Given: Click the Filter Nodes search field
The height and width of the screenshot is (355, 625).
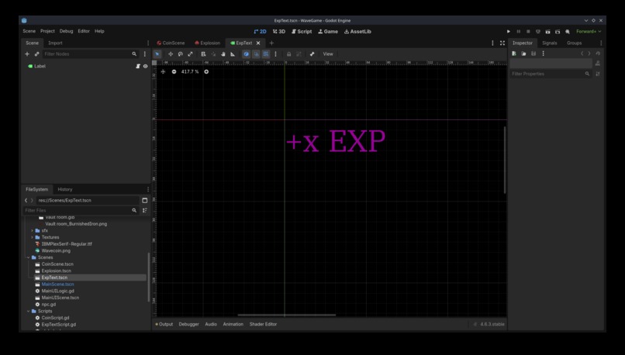Looking at the screenshot, I should point(90,53).
